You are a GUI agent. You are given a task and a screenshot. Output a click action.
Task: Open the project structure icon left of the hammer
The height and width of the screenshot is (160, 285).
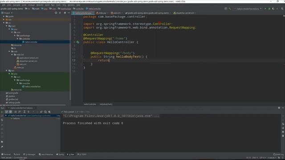(226, 9)
